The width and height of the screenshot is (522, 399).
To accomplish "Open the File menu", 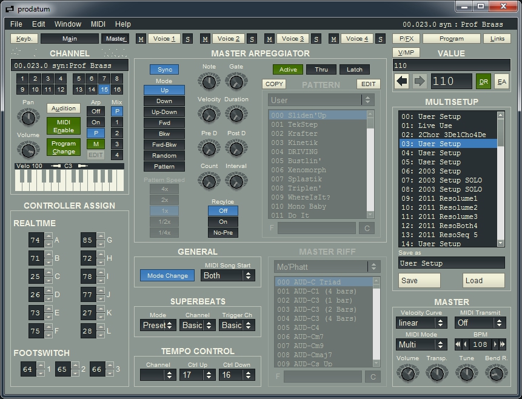I will pos(16,24).
